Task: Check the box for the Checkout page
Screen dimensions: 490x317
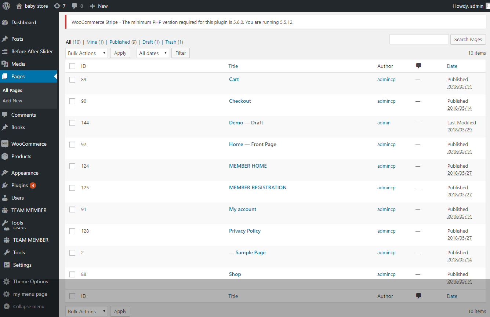Action: point(72,101)
